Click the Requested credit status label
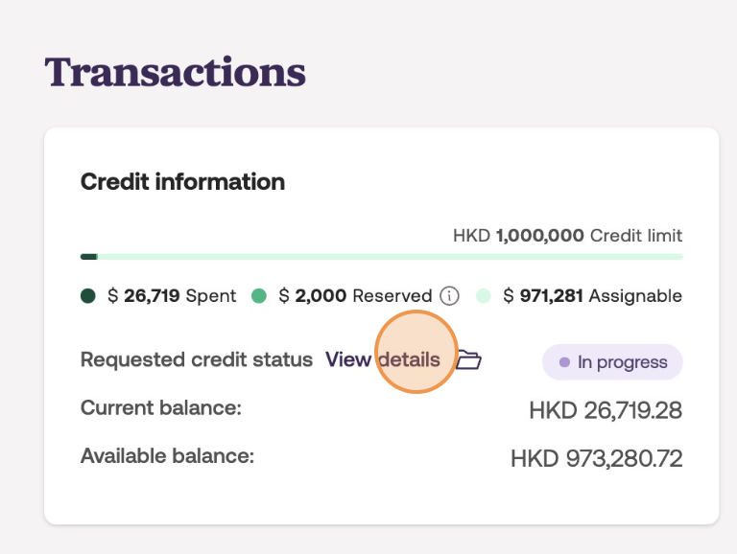Screen dimensions: 737x554 (196, 360)
